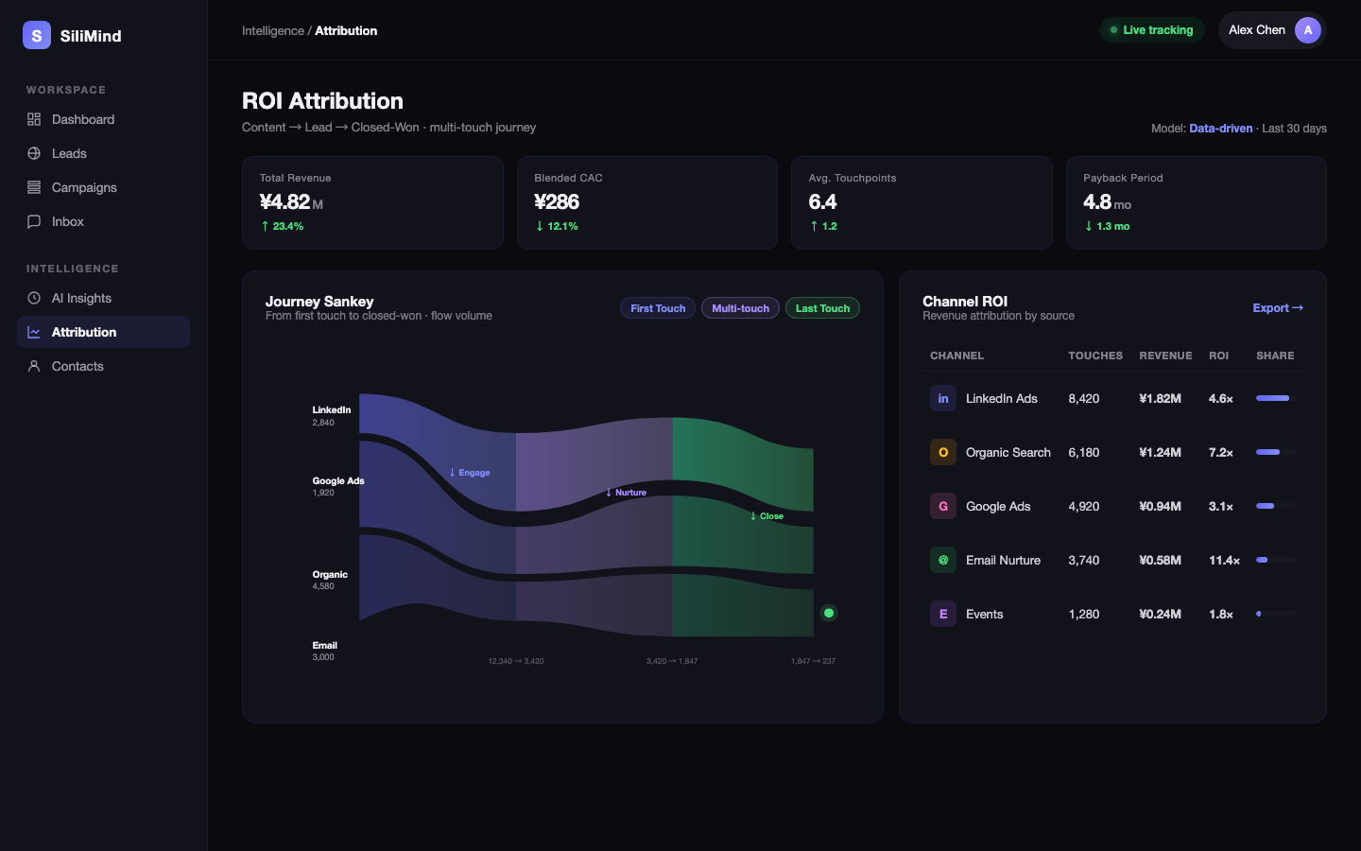Click the Last 30 days range text
Image resolution: width=1361 pixels, height=851 pixels.
(x=1294, y=129)
